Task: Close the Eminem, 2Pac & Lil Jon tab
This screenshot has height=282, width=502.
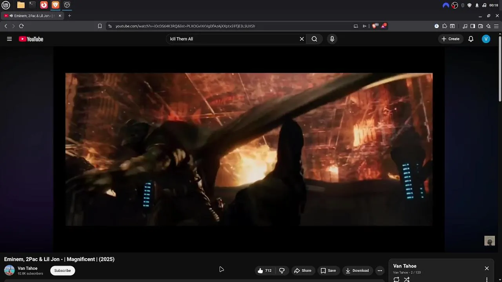Action: (x=60, y=16)
